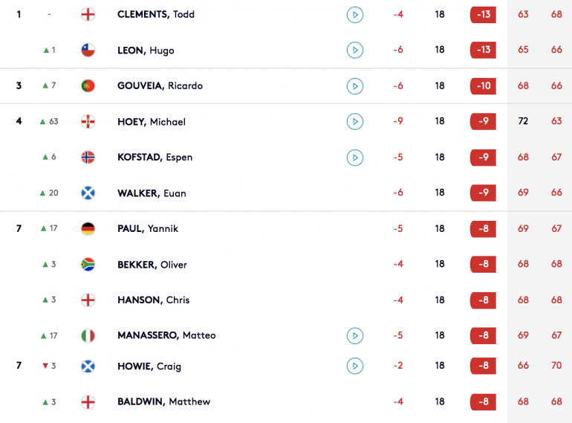The width and height of the screenshot is (572, 423).
Task: Click the up 63 position change for Hoey
Action: (49, 121)
